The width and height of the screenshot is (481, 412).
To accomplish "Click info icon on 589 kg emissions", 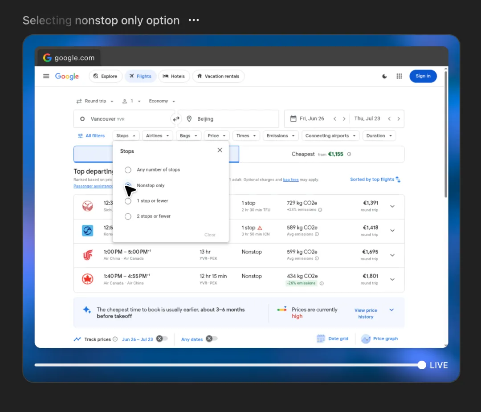I will point(317,234).
